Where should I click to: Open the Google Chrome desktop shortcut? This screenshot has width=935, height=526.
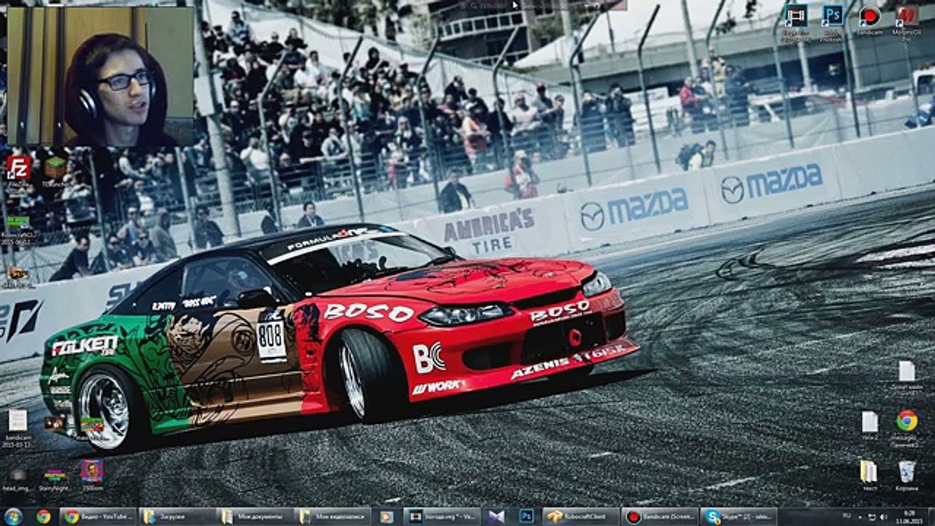coord(907,421)
